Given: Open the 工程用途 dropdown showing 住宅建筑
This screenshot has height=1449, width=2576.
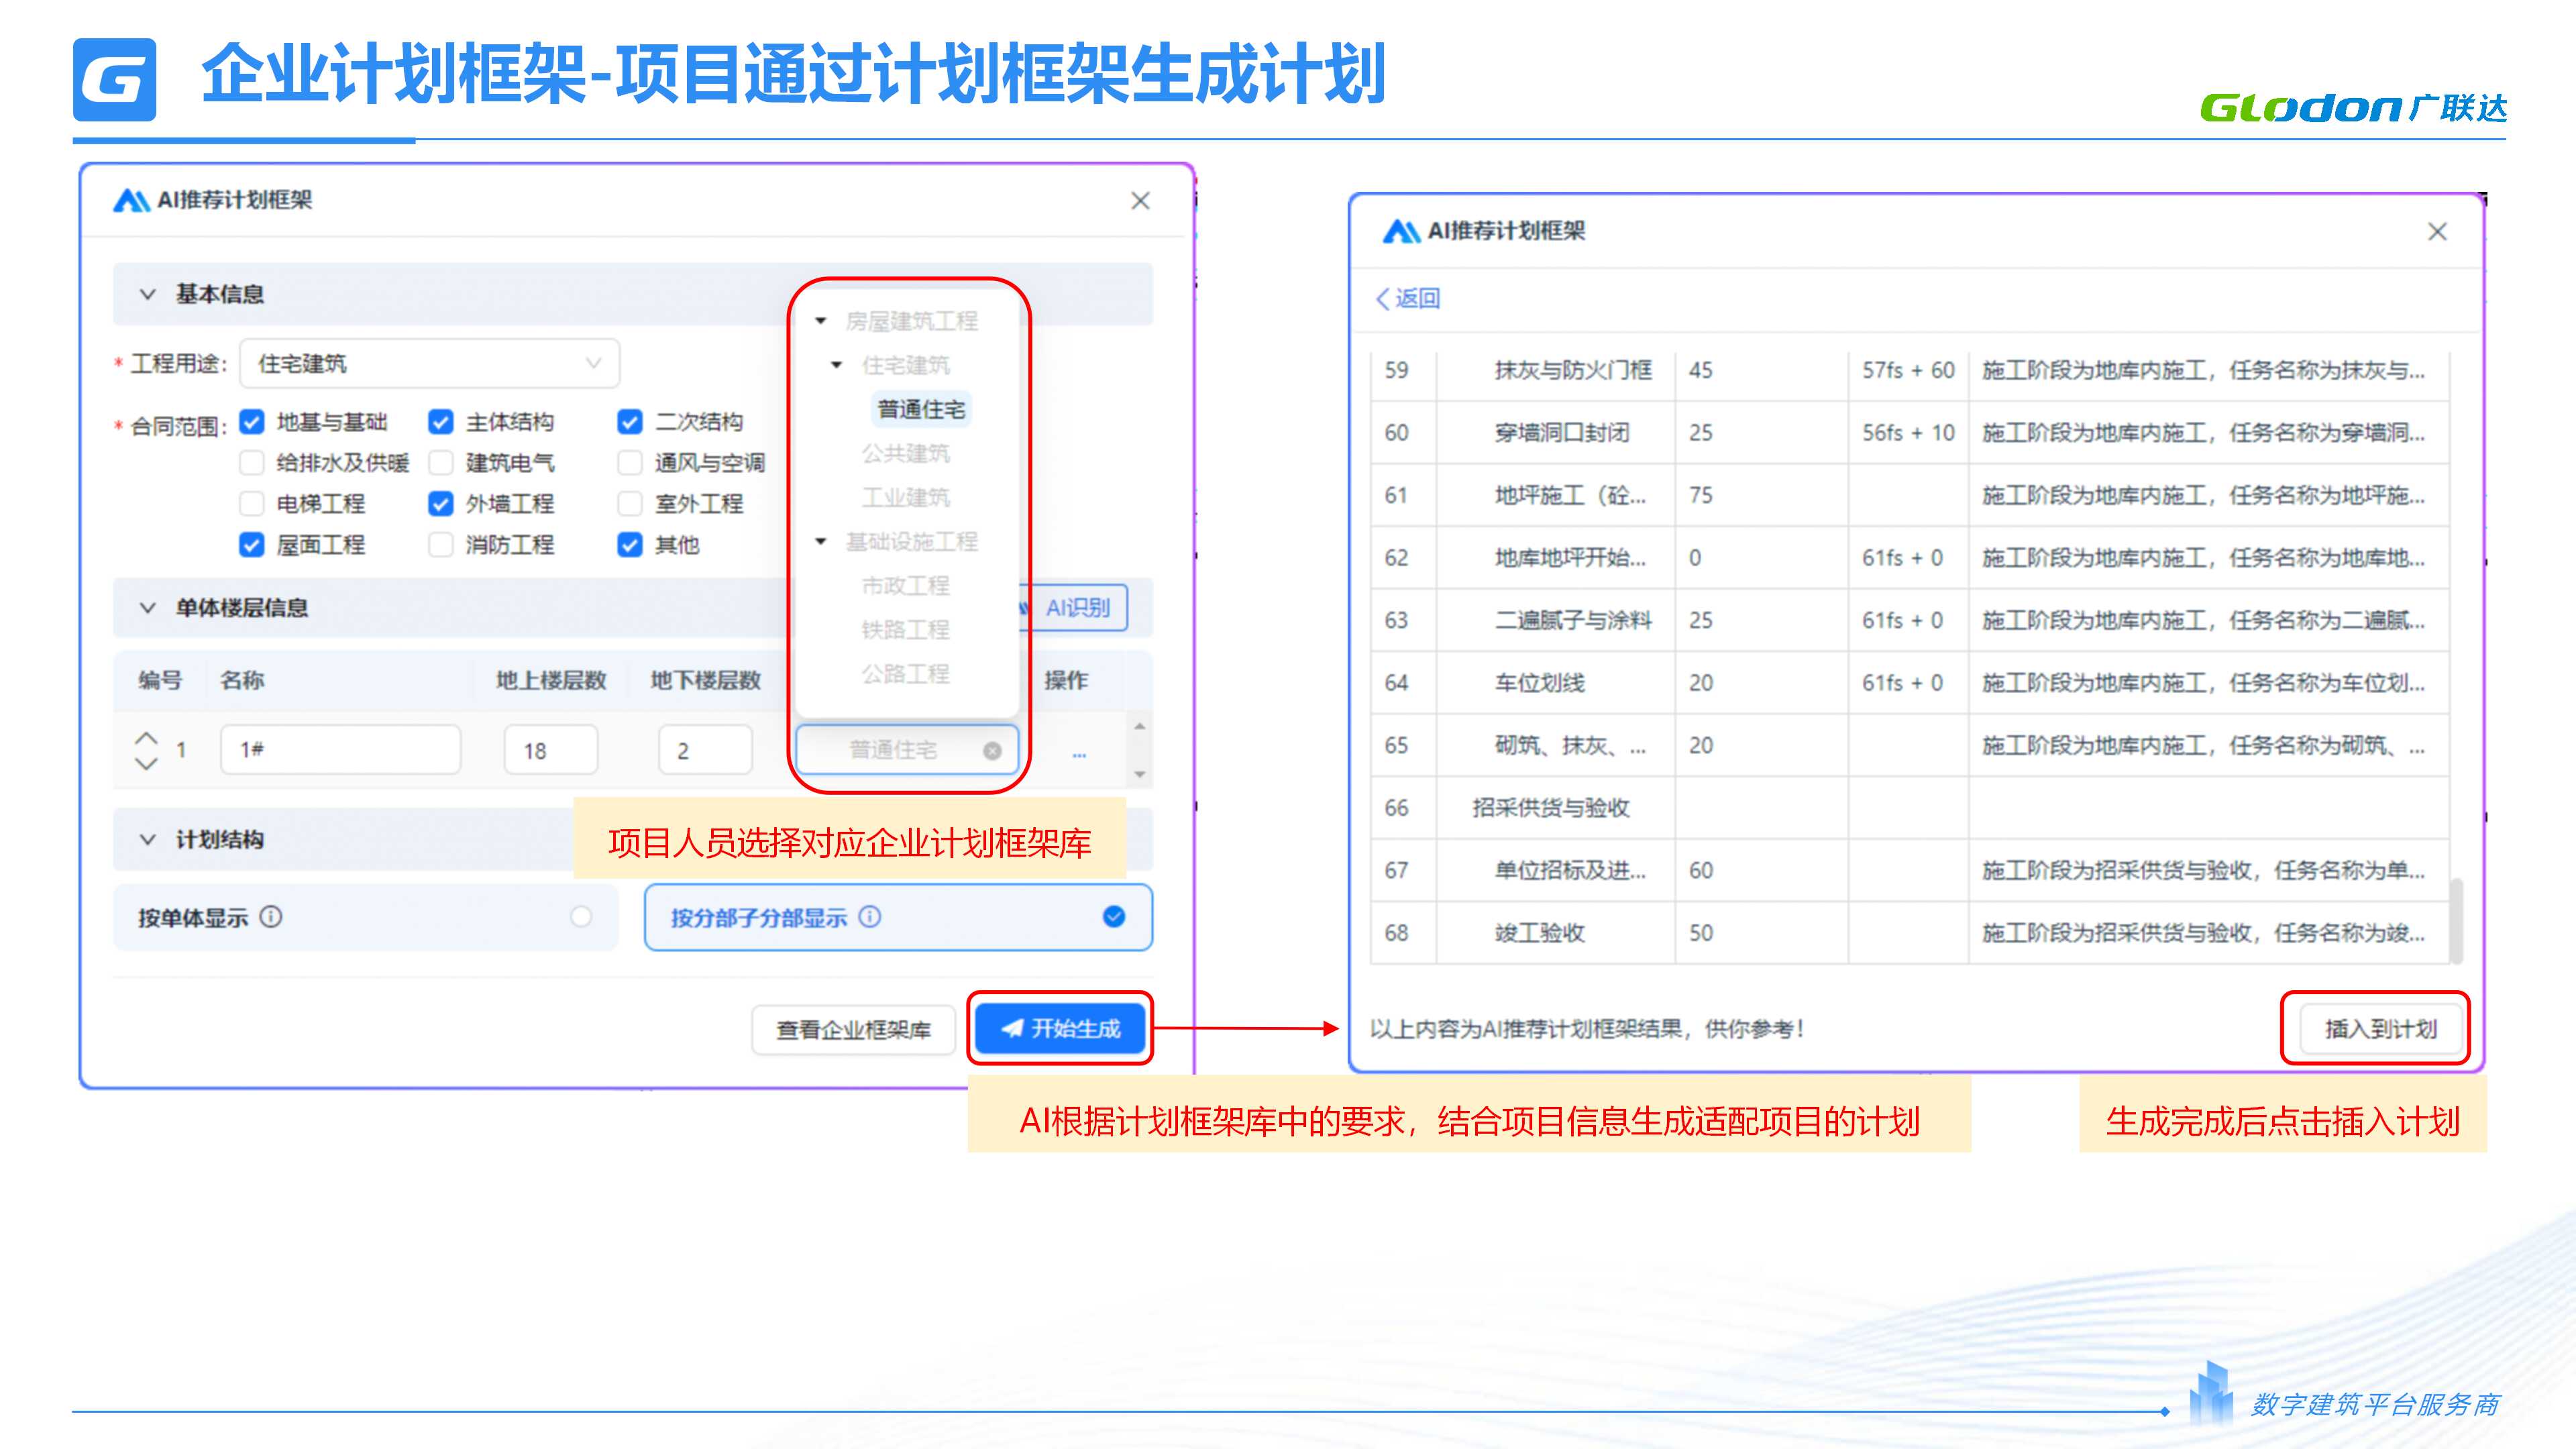Looking at the screenshot, I should tap(429, 364).
